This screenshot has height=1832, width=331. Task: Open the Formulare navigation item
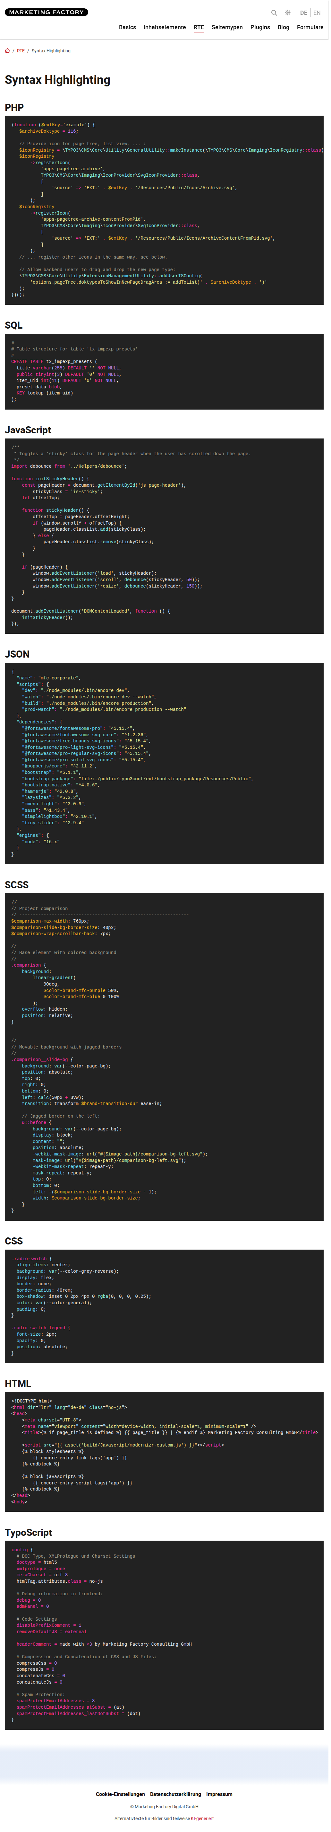310,27
